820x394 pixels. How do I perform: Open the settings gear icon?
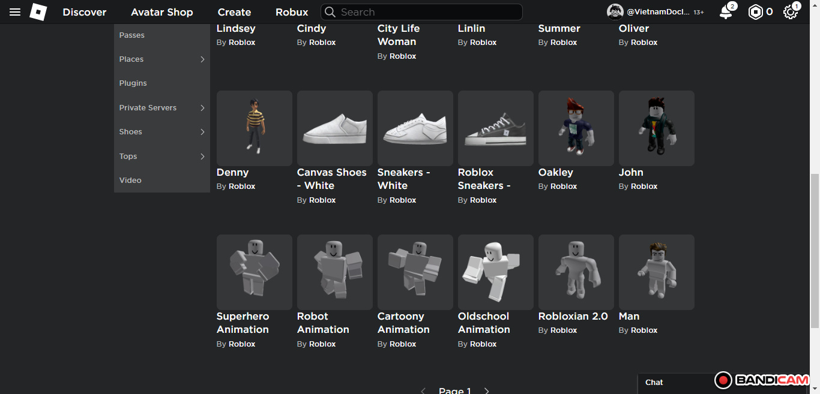[790, 12]
